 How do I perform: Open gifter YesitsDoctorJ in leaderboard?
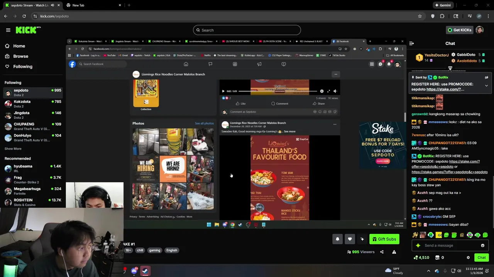pyautogui.click(x=436, y=55)
